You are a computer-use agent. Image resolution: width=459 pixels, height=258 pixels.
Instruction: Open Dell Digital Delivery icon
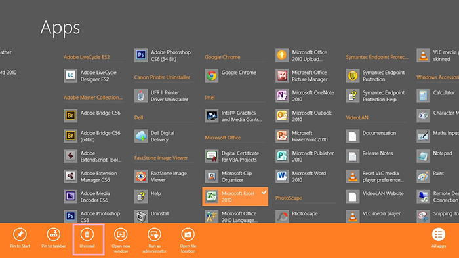point(141,136)
